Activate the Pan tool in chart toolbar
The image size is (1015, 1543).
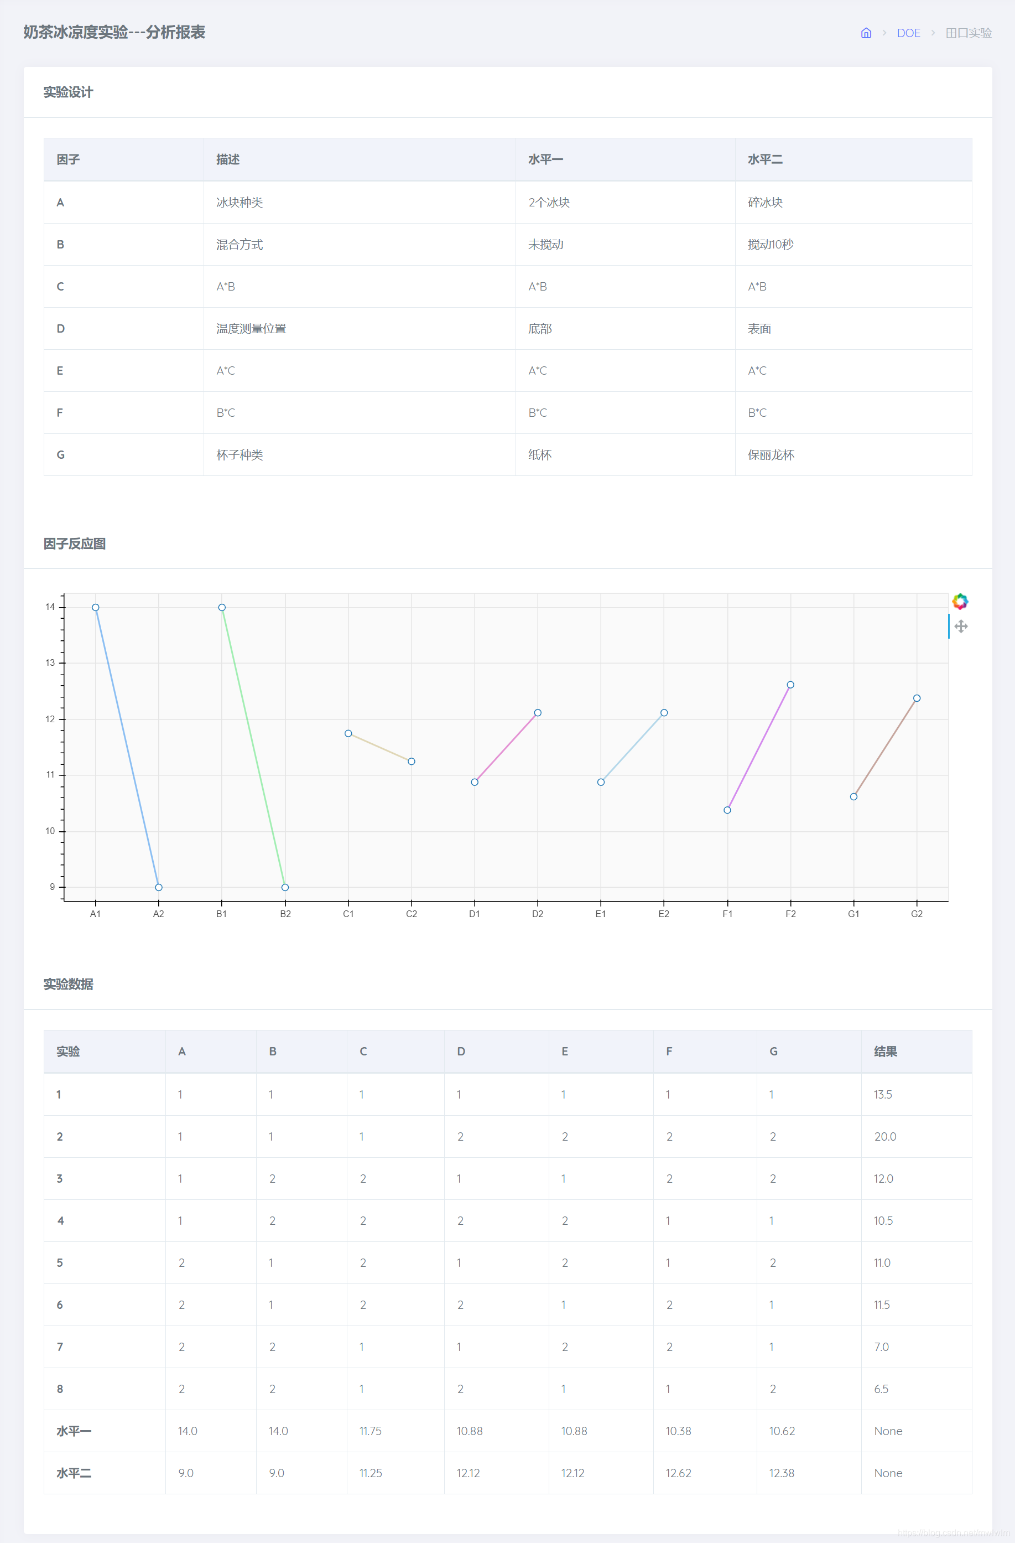(961, 626)
